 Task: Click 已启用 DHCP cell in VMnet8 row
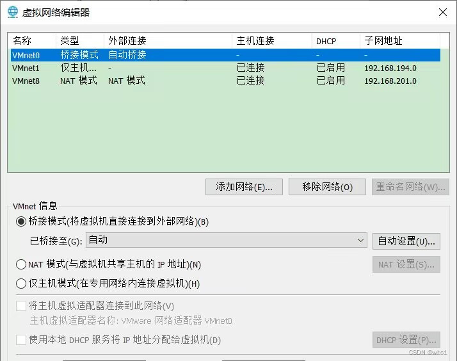(x=331, y=81)
